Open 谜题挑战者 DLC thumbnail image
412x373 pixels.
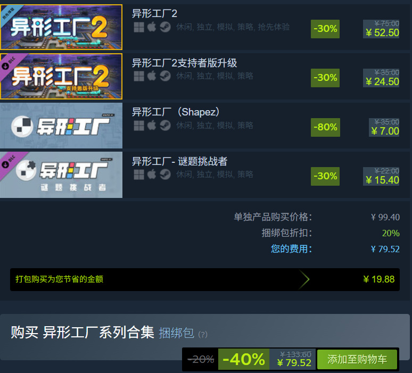(61, 175)
